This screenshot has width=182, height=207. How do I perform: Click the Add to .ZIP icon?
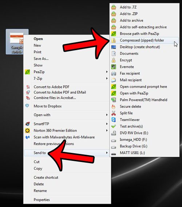[114, 14]
